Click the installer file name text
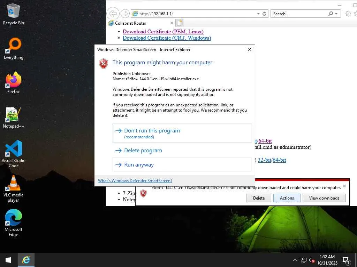Image resolution: width=357 pixels, height=267 pixels. click(162, 79)
